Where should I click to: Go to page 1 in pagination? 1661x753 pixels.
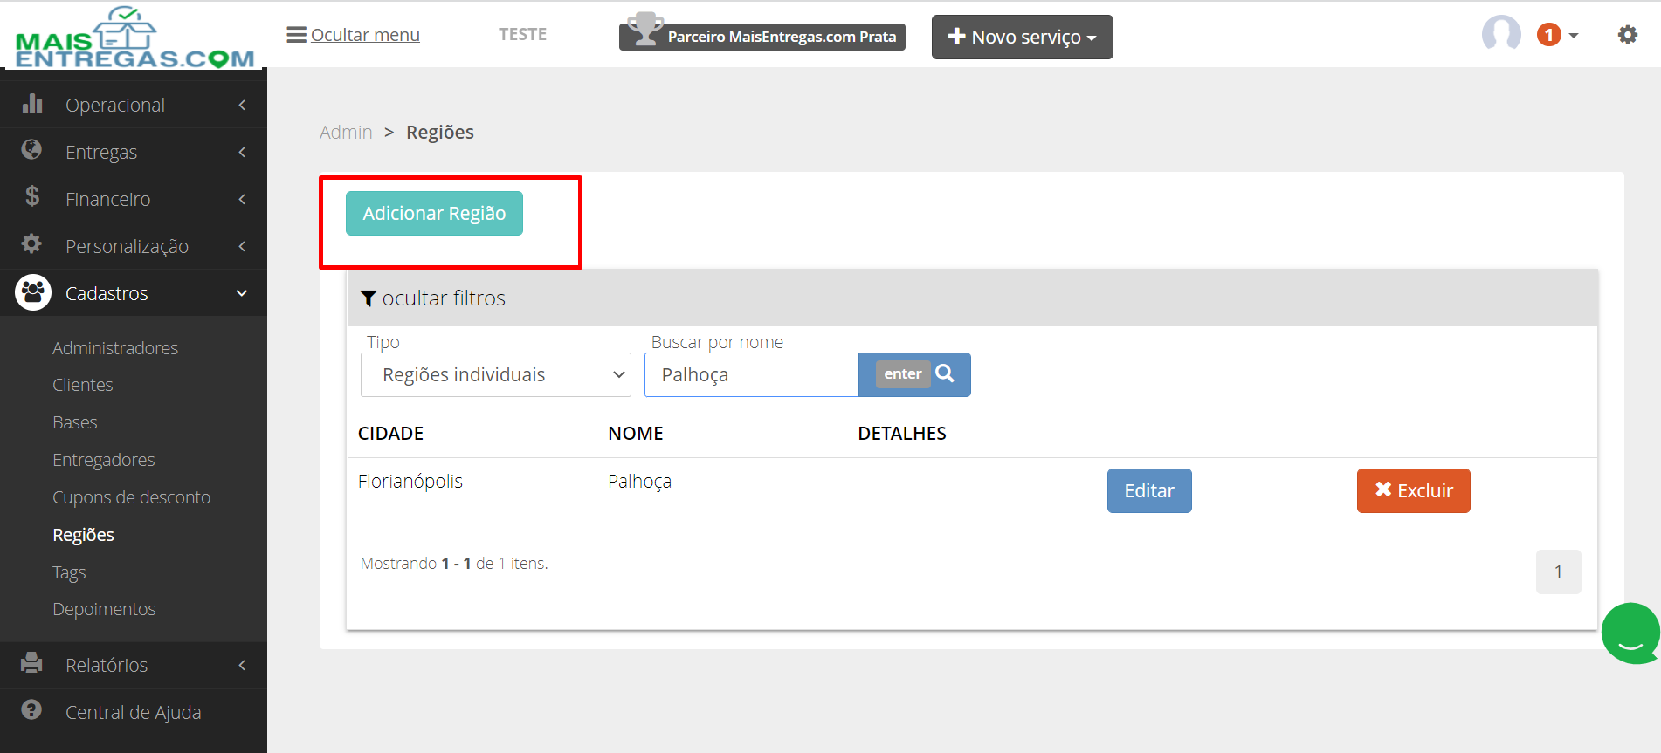click(x=1558, y=572)
